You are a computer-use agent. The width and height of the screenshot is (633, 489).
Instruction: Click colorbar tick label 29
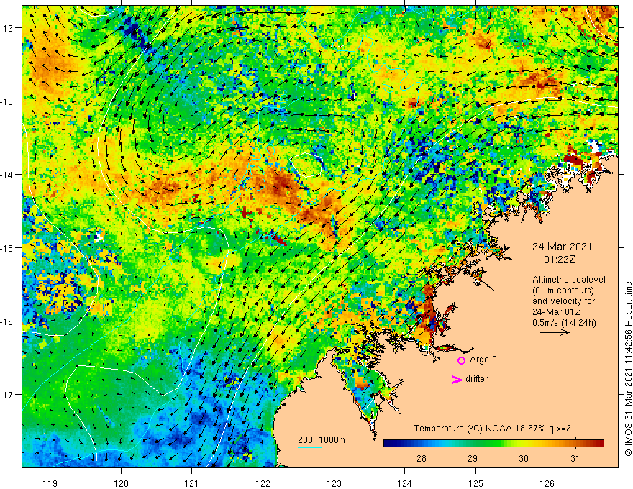coord(473,458)
